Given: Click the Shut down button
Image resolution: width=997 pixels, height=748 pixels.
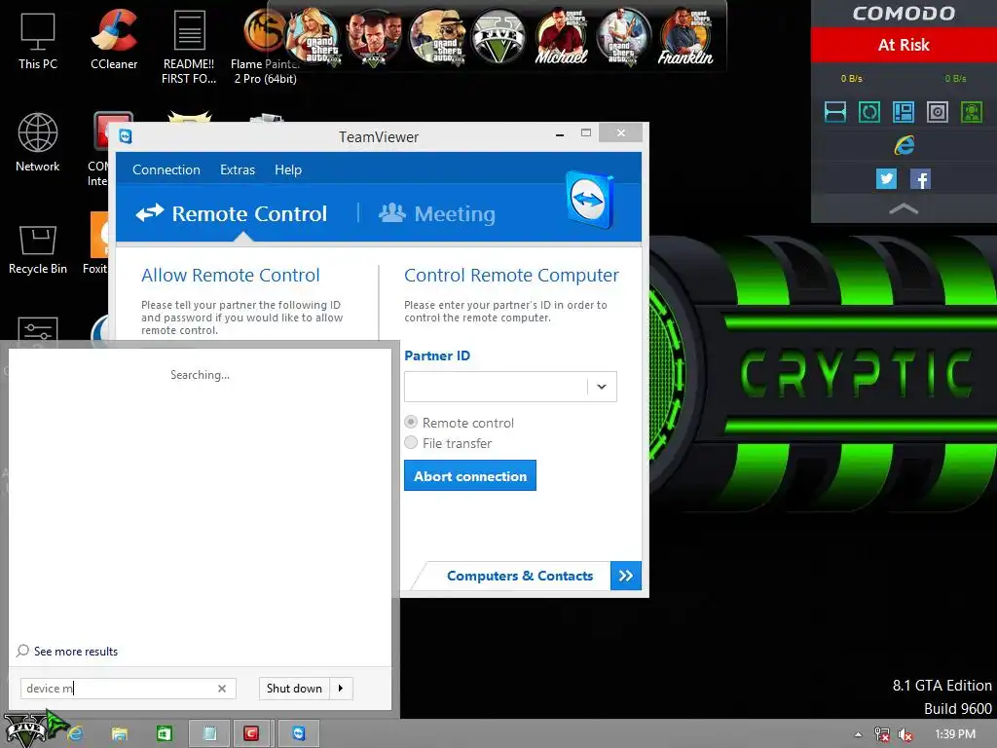Looking at the screenshot, I should pos(294,689).
